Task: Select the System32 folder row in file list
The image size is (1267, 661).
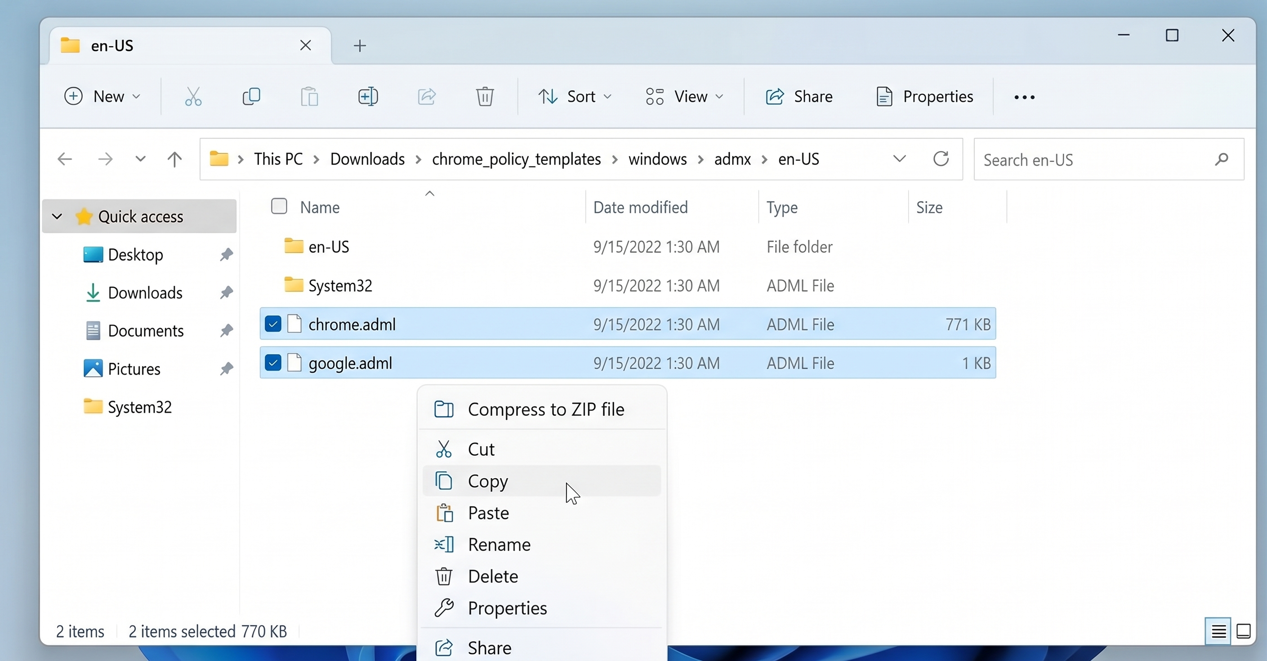Action: click(x=628, y=285)
